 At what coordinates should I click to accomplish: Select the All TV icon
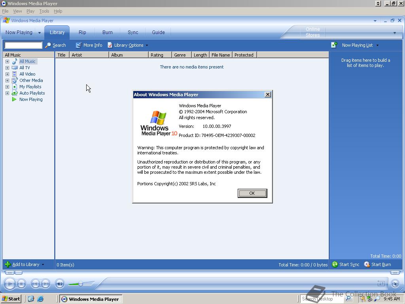[15, 68]
